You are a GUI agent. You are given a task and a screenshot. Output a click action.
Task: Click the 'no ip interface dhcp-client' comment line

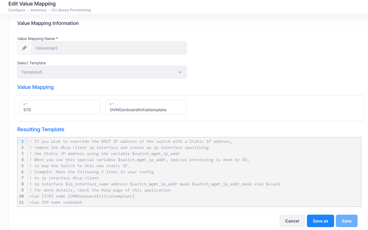pyautogui.click(x=64, y=178)
